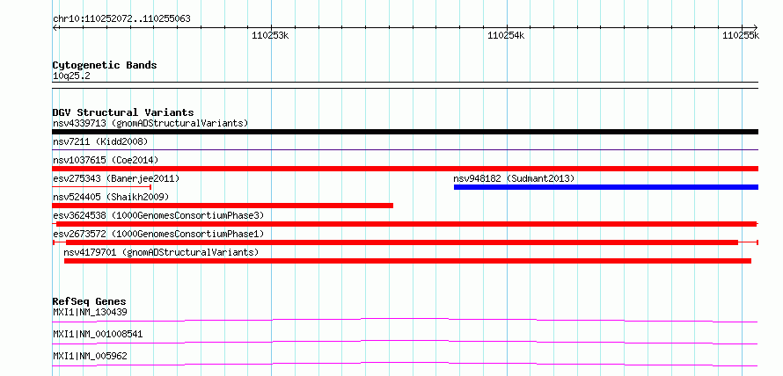Open the DGV Structural Variants track title
Image resolution: width=783 pixels, height=376 pixels.
pos(123,112)
